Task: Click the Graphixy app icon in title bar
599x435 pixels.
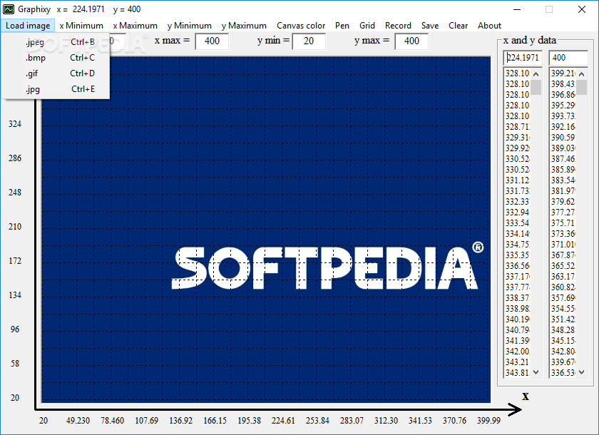Action: click(x=9, y=9)
